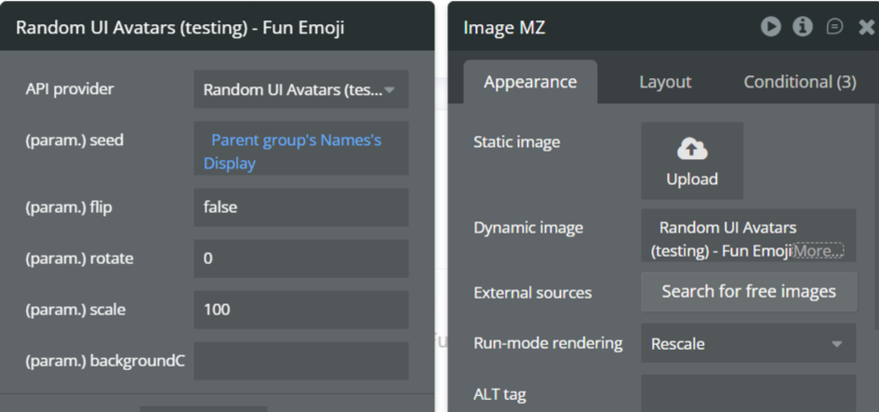The width and height of the screenshot is (879, 412).
Task: Click the cloud upload icon
Action: [692, 149]
